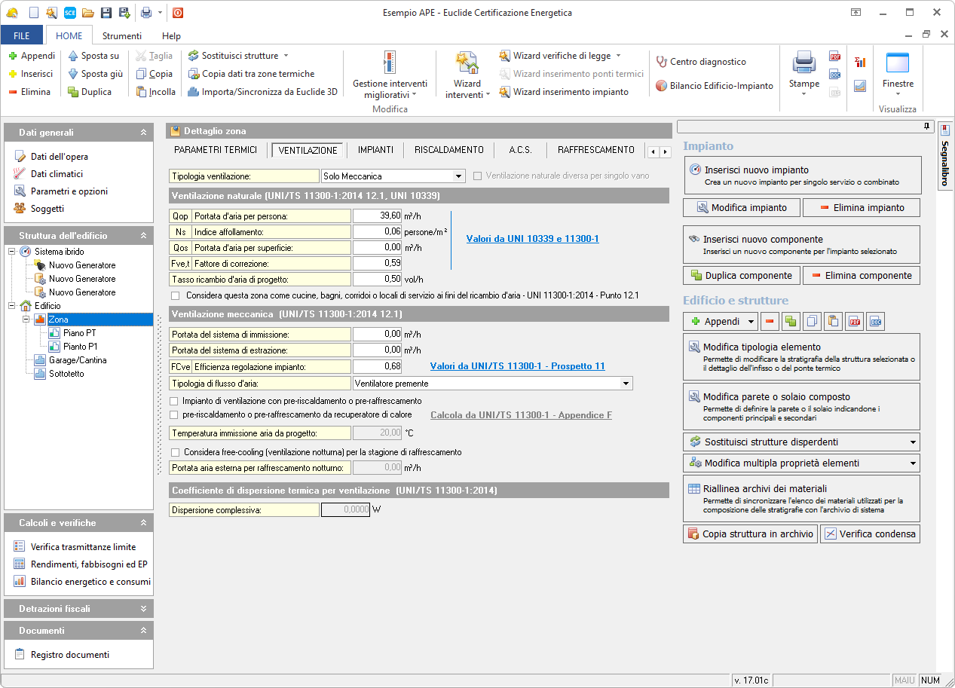Click the Portata d'aria per persona field

pyautogui.click(x=377, y=216)
